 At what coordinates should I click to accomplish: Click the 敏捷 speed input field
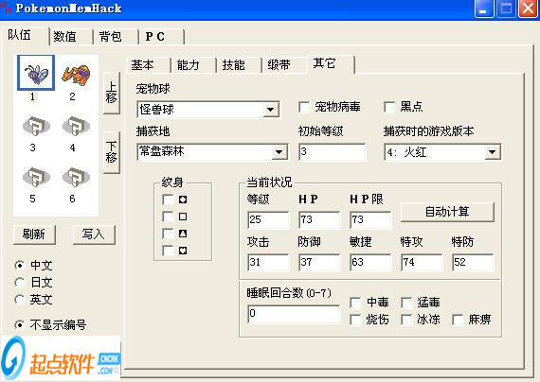pyautogui.click(x=370, y=263)
